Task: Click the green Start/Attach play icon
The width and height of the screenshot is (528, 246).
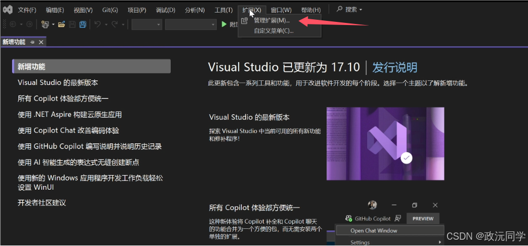Action: 224,24
